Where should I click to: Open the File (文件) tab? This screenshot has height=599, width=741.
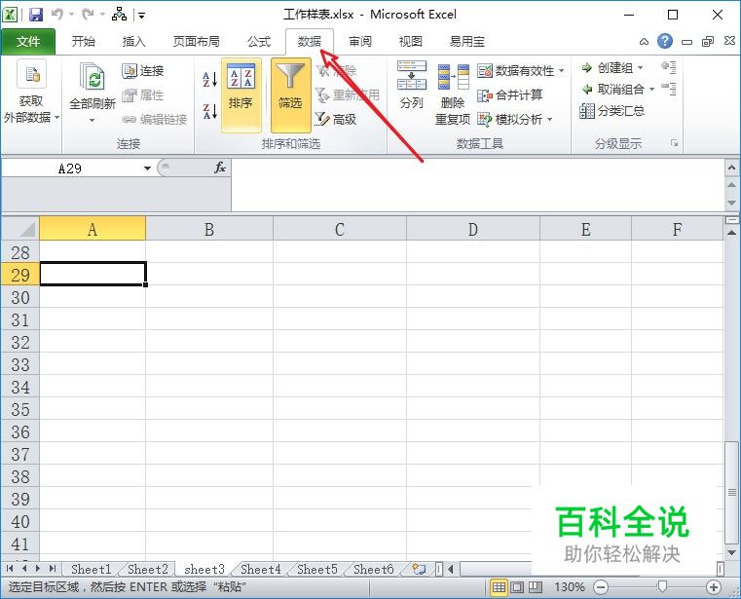pyautogui.click(x=28, y=42)
